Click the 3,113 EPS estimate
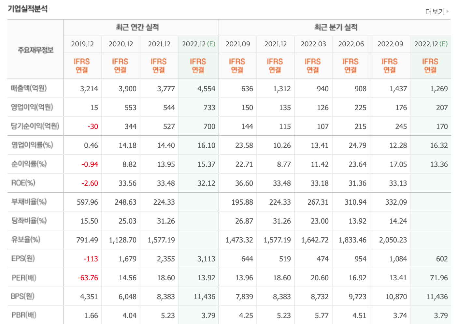Screen dimensions: 458x324 (206, 259)
